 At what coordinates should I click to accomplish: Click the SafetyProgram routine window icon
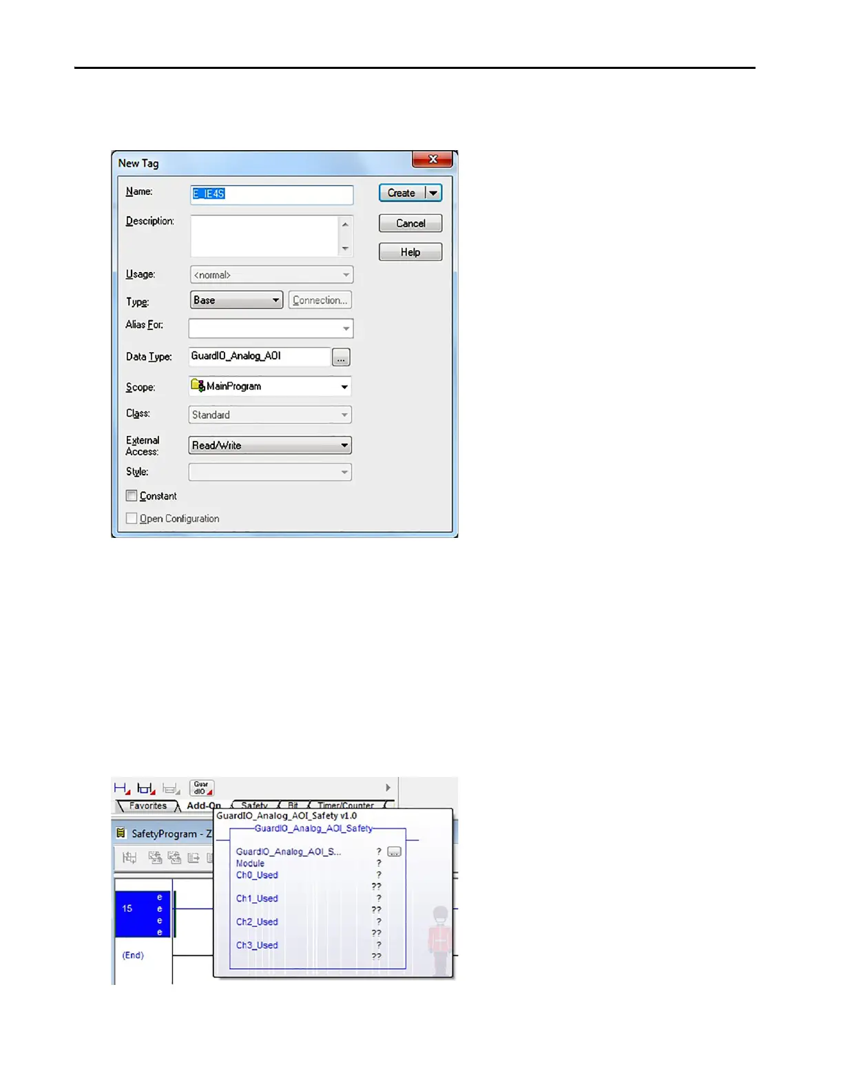(121, 833)
